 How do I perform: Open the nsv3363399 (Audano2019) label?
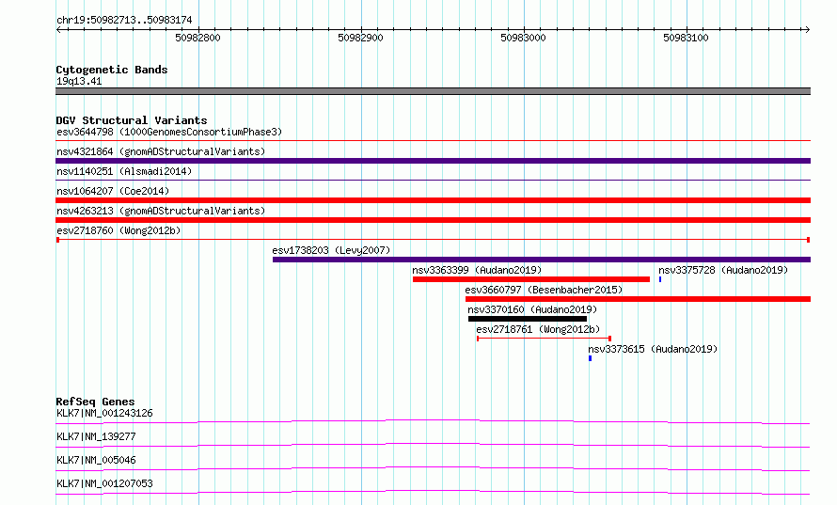click(x=477, y=270)
